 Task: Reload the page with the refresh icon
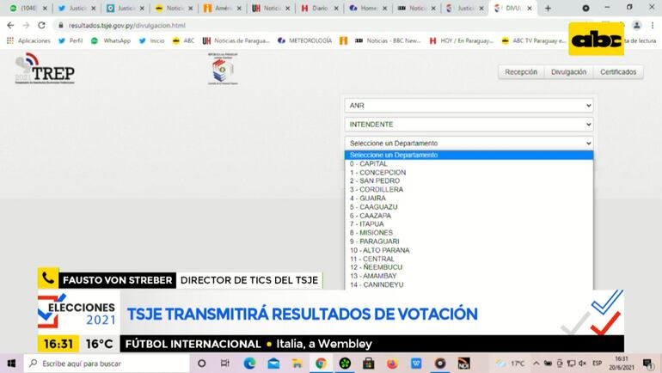(x=41, y=25)
